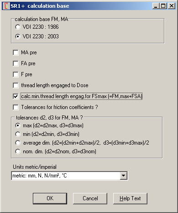Open the Units metric/imperial dropdown arrow

click(123, 176)
